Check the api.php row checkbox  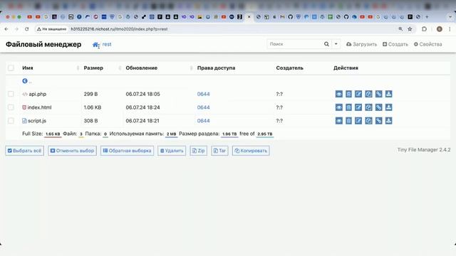(11, 94)
